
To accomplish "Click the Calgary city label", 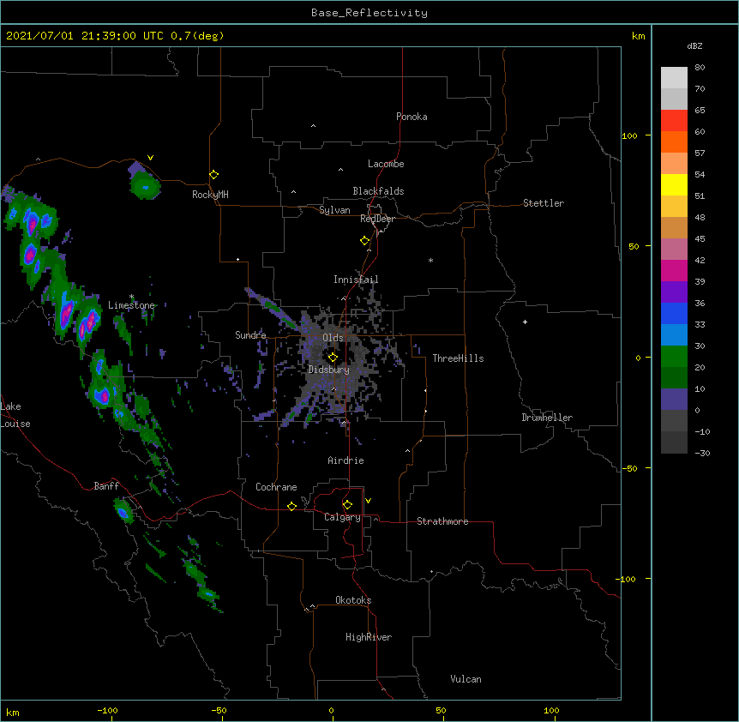I will [342, 517].
